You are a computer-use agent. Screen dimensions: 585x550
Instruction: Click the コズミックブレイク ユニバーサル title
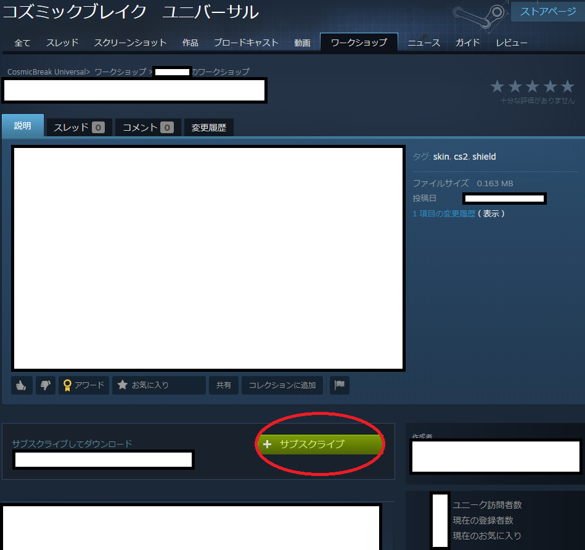pos(131,12)
